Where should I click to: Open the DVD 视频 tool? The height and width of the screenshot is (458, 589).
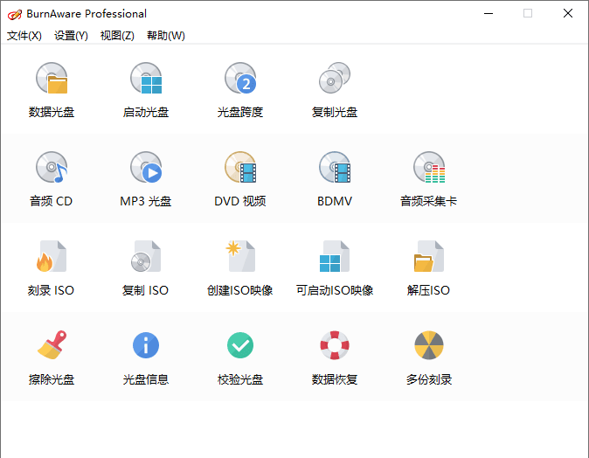[x=240, y=179]
